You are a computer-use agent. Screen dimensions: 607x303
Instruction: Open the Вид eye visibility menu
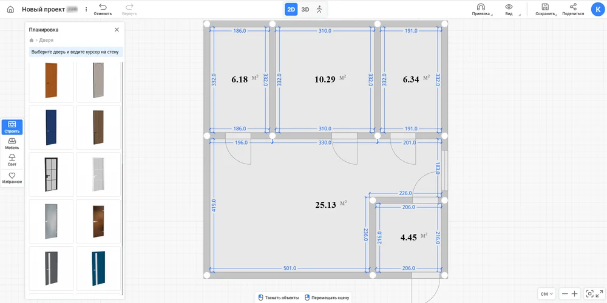[x=509, y=7]
